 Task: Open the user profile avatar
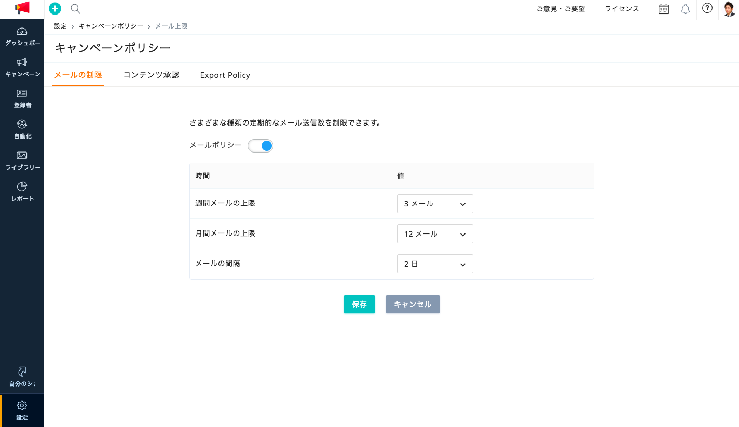[729, 9]
